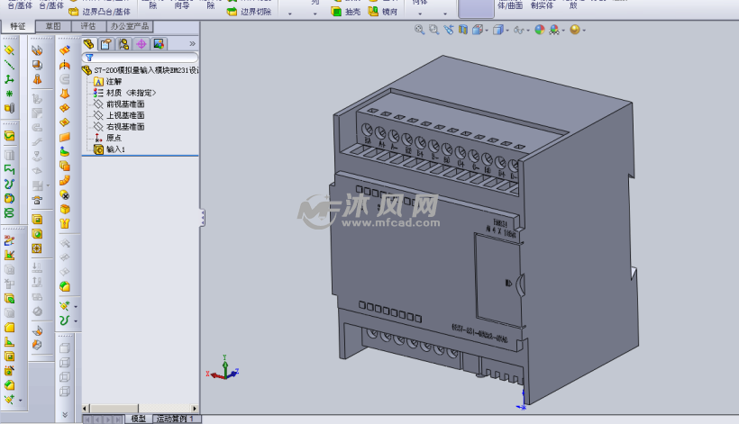Viewport: 739px width, 424px height.
Task: Open the PropertyManager tab icon
Action: [x=105, y=43]
